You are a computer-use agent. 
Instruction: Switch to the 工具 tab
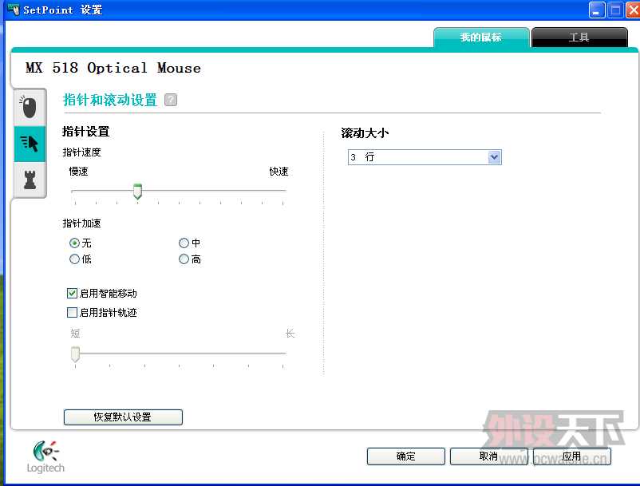[579, 38]
